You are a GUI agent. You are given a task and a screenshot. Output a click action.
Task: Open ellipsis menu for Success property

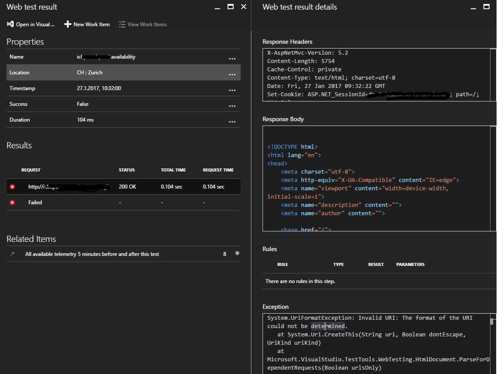coord(232,106)
